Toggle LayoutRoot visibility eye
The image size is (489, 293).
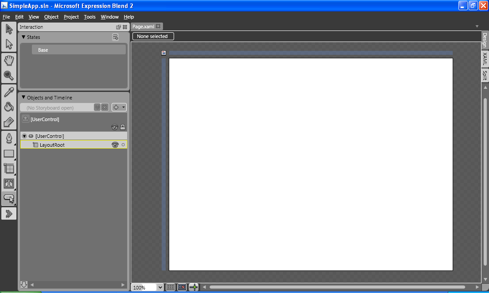pyautogui.click(x=115, y=145)
